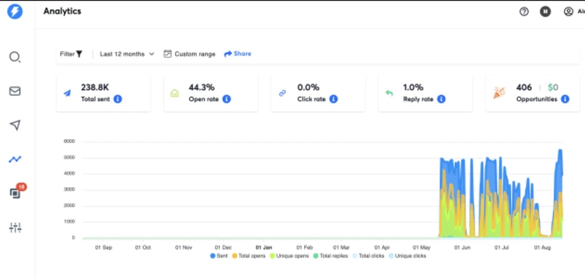Click the help question mark icon
The width and height of the screenshot is (585, 278).
[x=524, y=11]
